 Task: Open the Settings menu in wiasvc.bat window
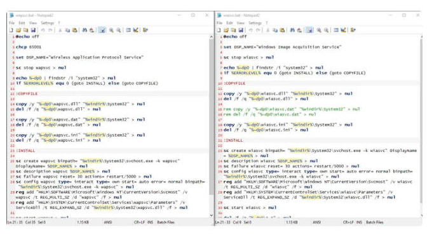pyautogui.click(x=255, y=23)
